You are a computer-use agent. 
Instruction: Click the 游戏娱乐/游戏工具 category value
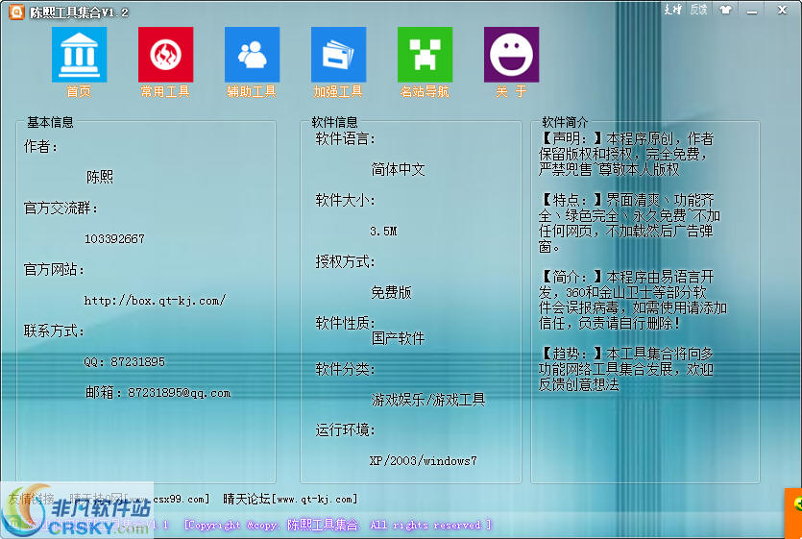coord(428,400)
